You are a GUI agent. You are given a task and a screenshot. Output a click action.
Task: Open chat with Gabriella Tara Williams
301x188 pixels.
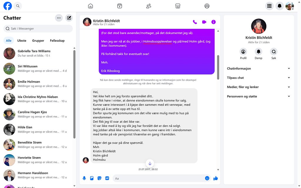[x=37, y=53]
